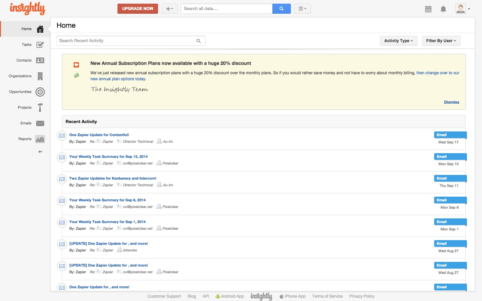Click the blue search magnifier button
This screenshot has width=482, height=301.
click(x=282, y=9)
